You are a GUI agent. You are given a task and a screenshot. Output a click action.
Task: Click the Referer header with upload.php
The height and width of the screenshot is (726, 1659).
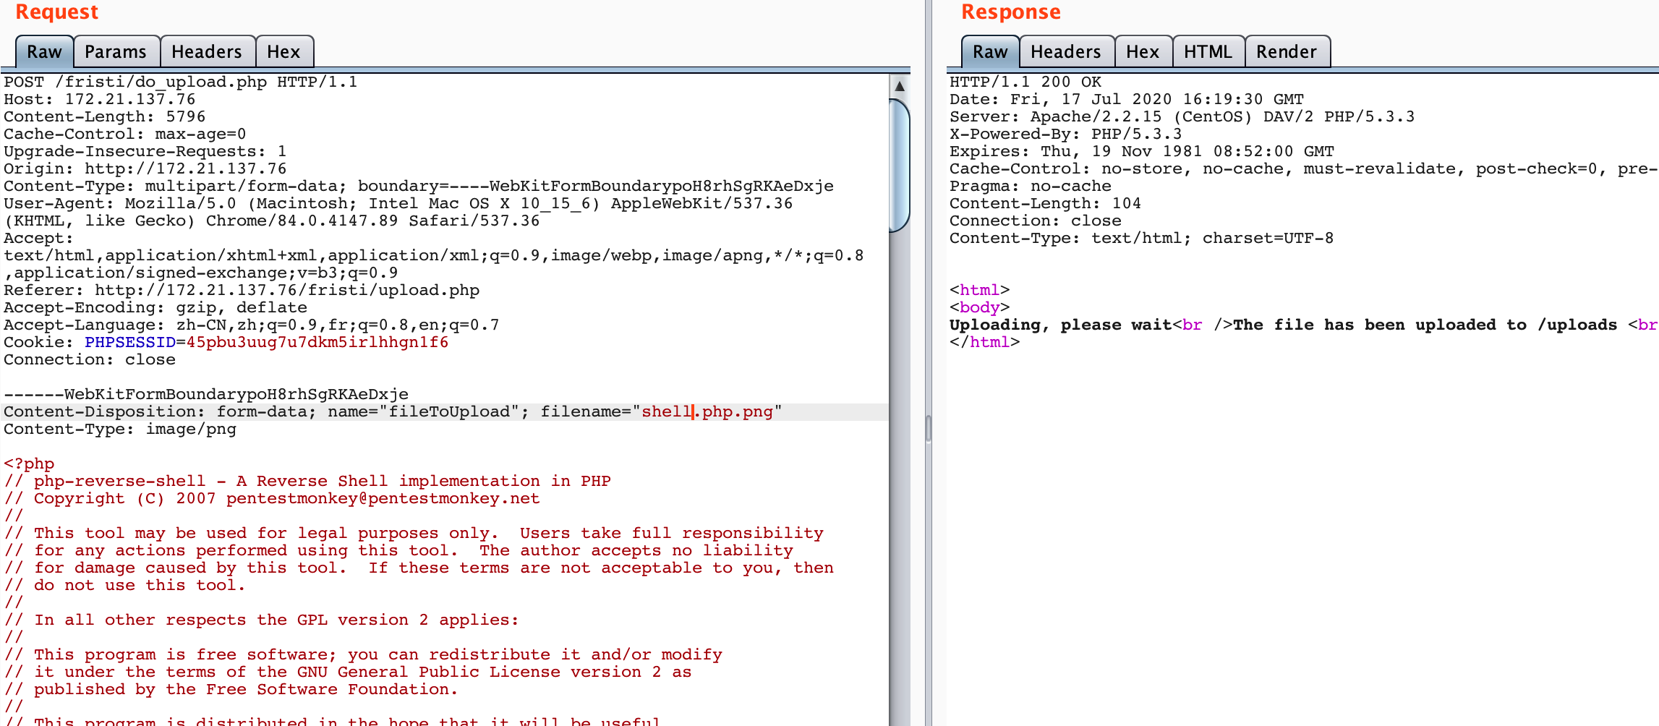242,290
